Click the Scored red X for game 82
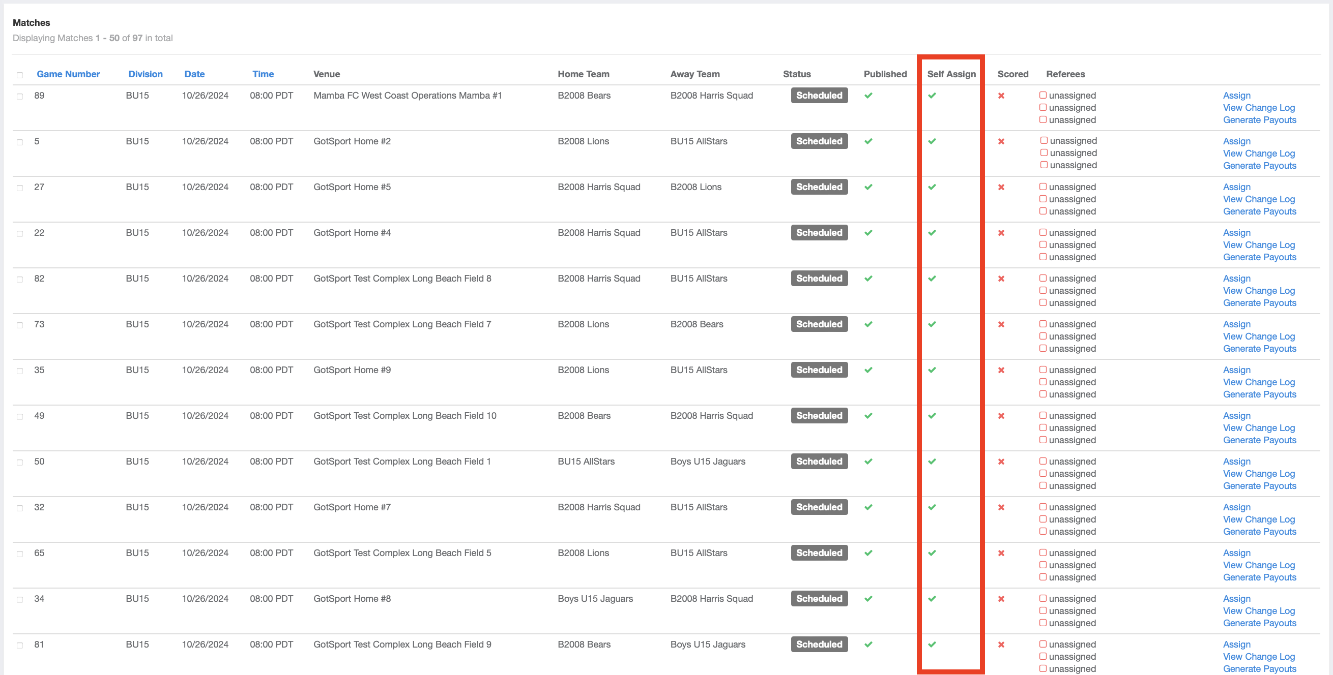 pyautogui.click(x=1001, y=279)
